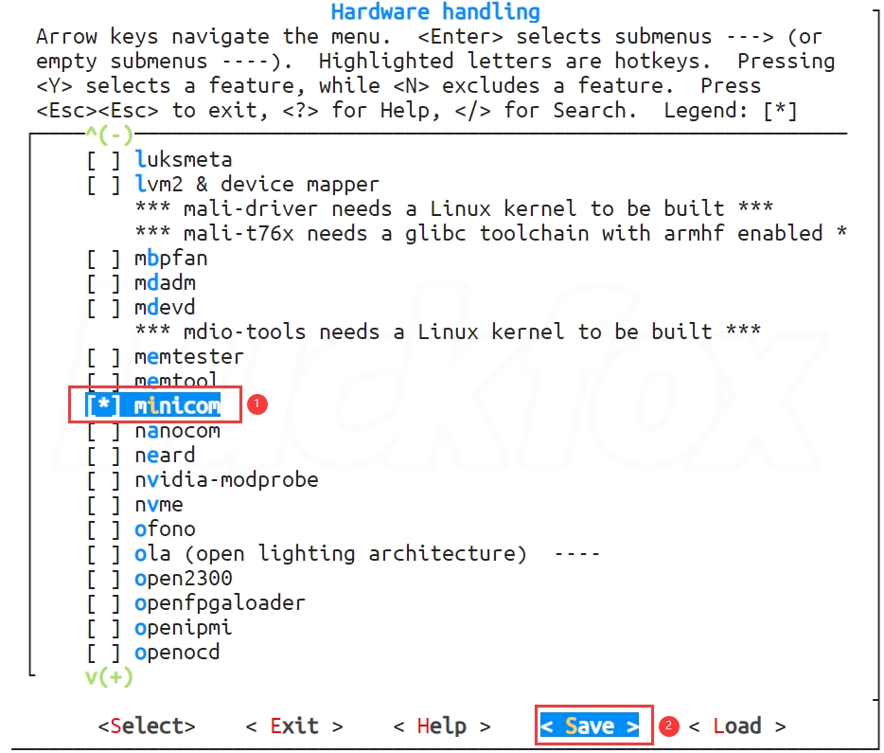Viewport: 884px width, 753px height.
Task: Choose the Exit button
Action: point(294,726)
